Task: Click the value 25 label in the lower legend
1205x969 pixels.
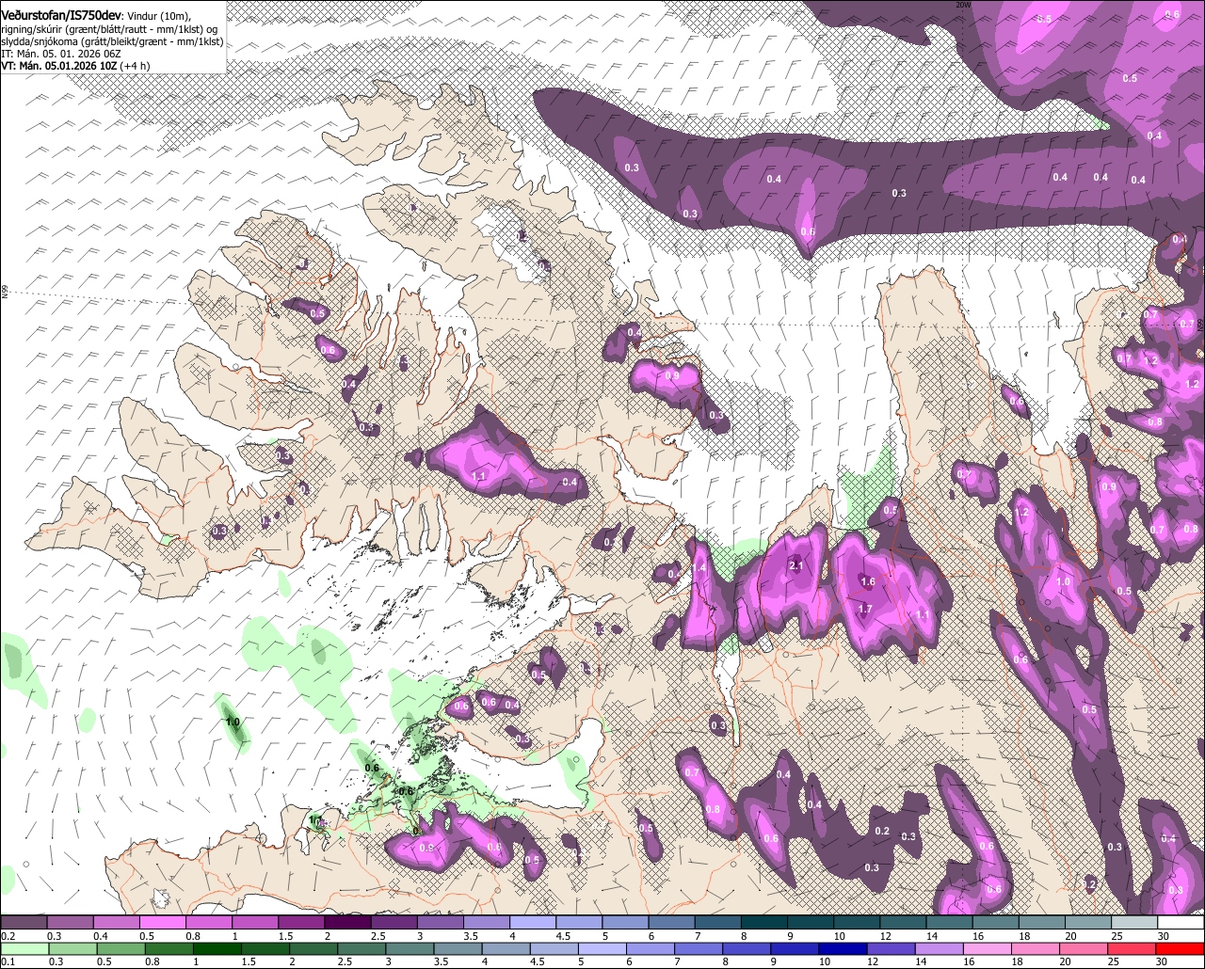Action: click(1114, 962)
